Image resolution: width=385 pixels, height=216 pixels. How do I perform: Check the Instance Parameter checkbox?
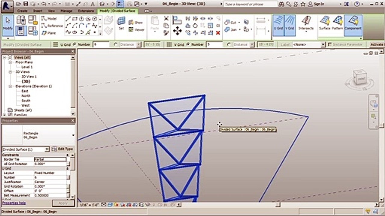pyautogui.click(x=330, y=44)
